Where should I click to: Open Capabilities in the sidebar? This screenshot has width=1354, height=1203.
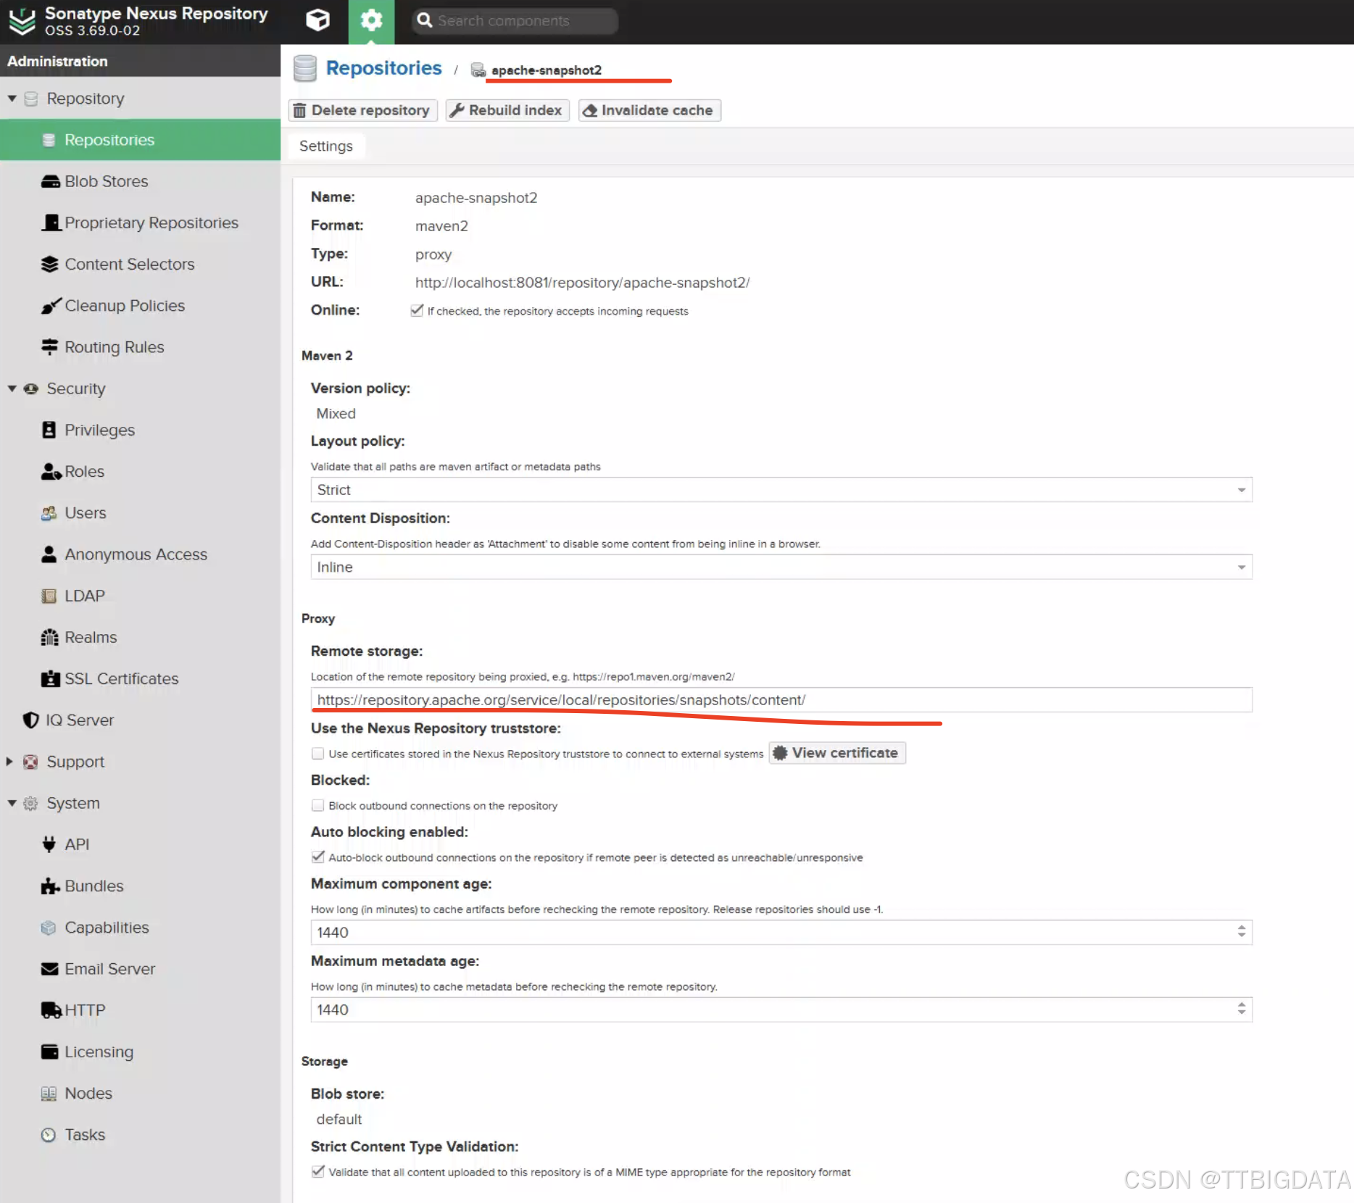[141, 928]
